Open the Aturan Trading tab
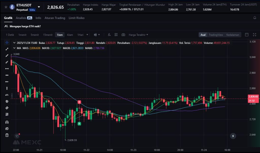Screen dimensions: 260x153 point(55,18)
